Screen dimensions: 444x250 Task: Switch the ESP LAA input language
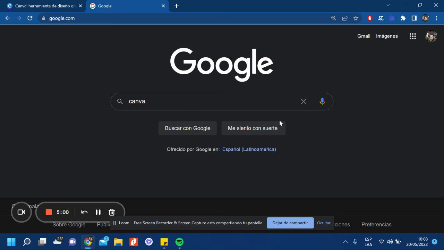pos(368,242)
